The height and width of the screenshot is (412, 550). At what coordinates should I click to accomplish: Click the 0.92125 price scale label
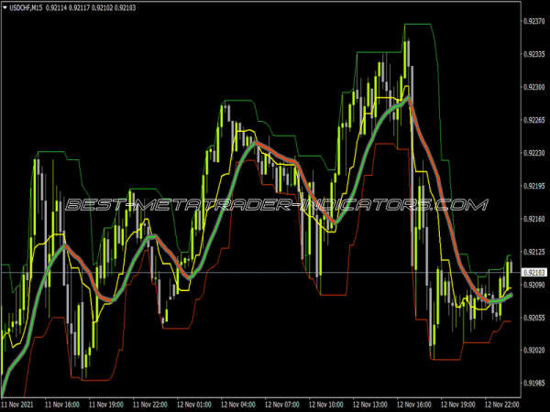(x=534, y=252)
